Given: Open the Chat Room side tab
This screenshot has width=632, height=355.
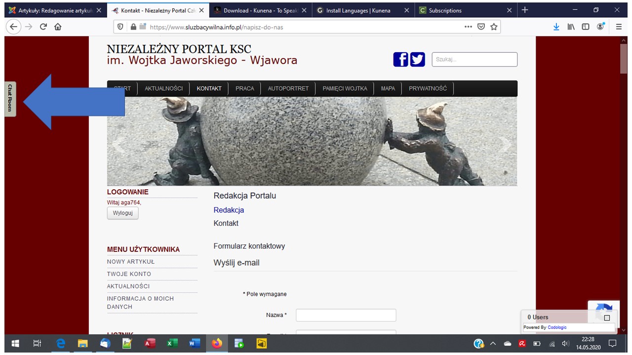Looking at the screenshot, I should click(x=10, y=99).
